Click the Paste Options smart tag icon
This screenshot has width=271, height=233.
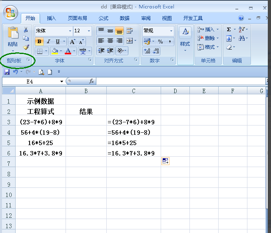click(x=165, y=161)
